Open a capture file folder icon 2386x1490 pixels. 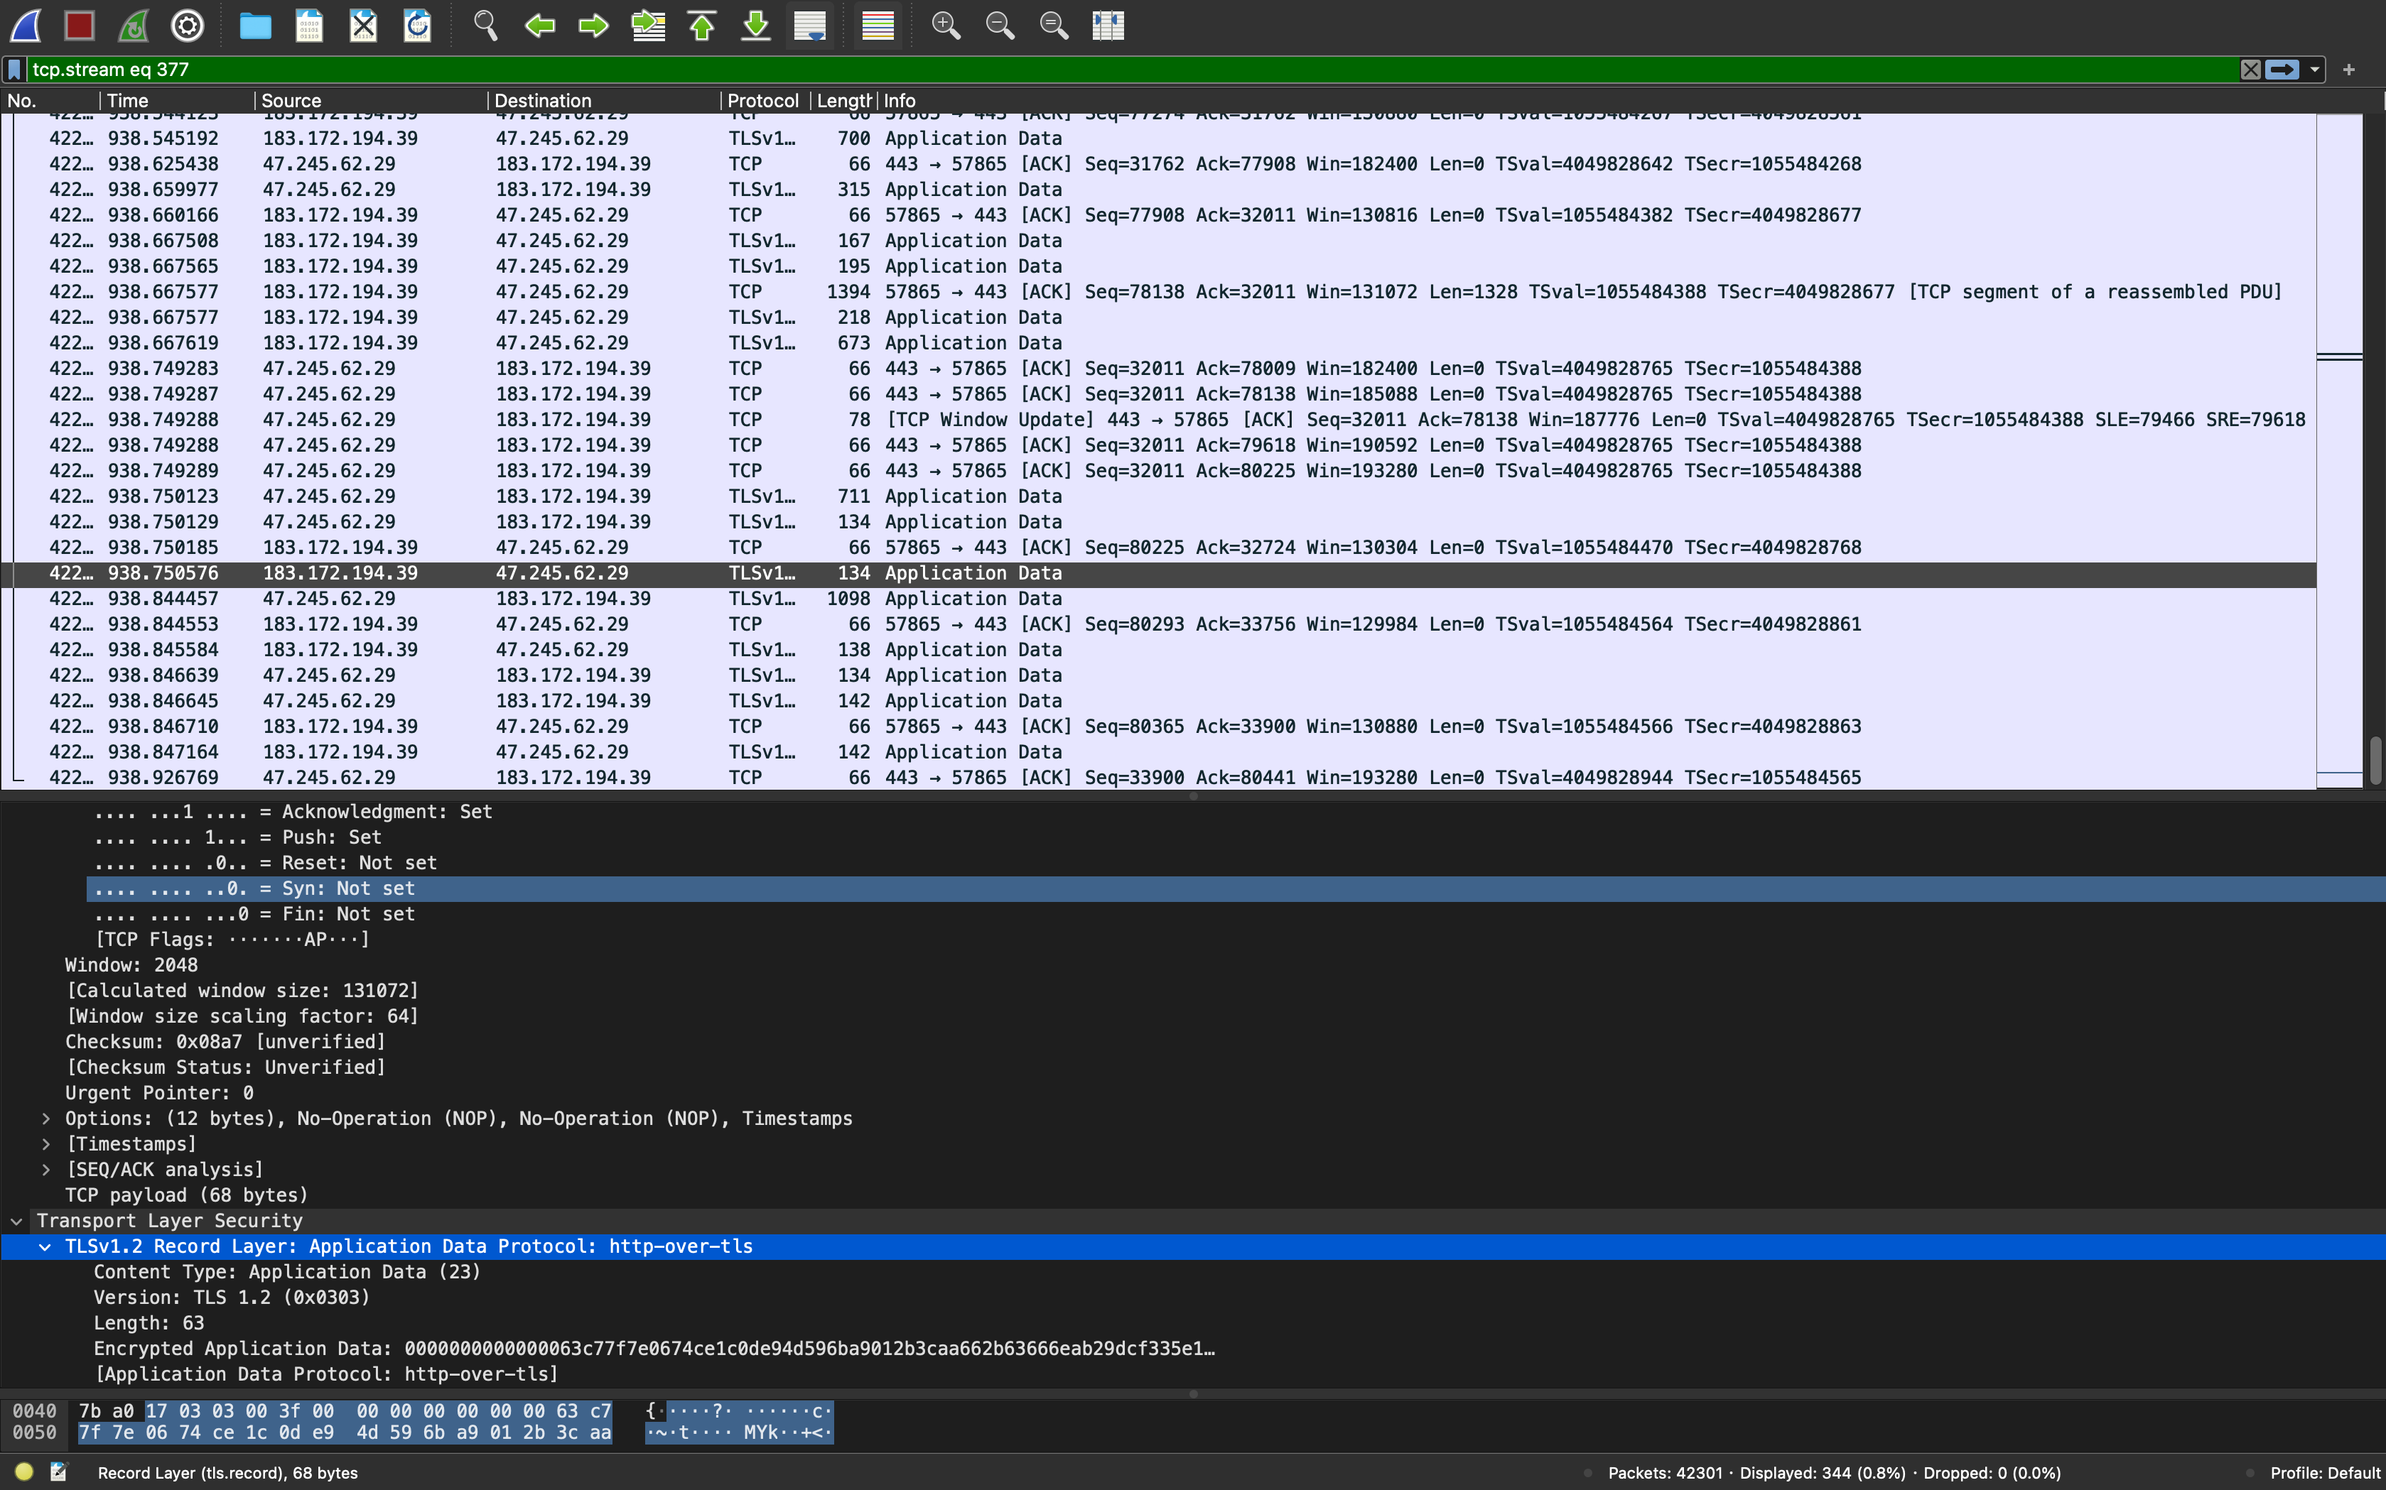click(255, 26)
